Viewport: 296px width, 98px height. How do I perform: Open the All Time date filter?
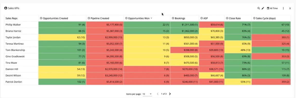272,8
